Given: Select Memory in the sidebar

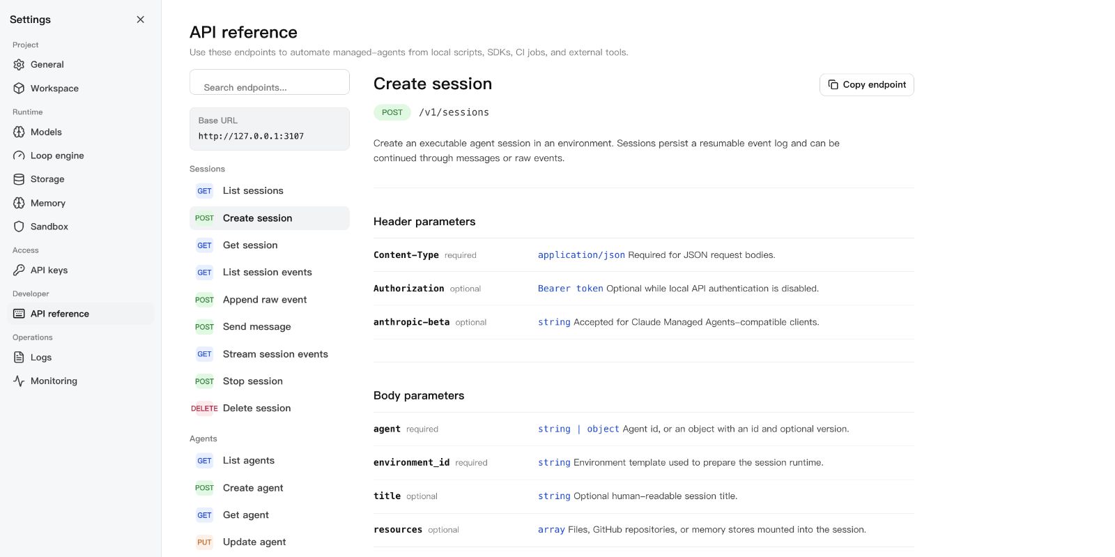Looking at the screenshot, I should (x=81, y=203).
